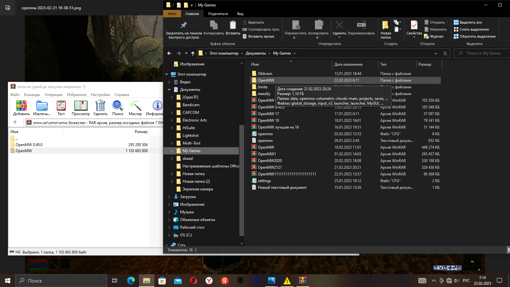
Task: Click WinRAR Wizard (Мастер) wand icon
Action: click(135, 108)
